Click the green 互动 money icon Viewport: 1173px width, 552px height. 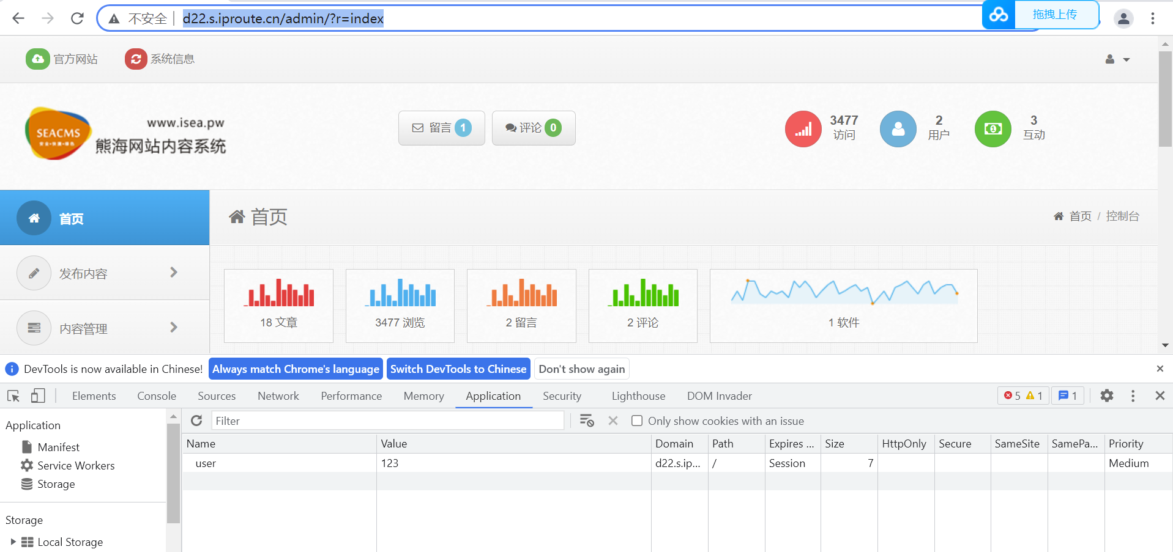coord(992,129)
